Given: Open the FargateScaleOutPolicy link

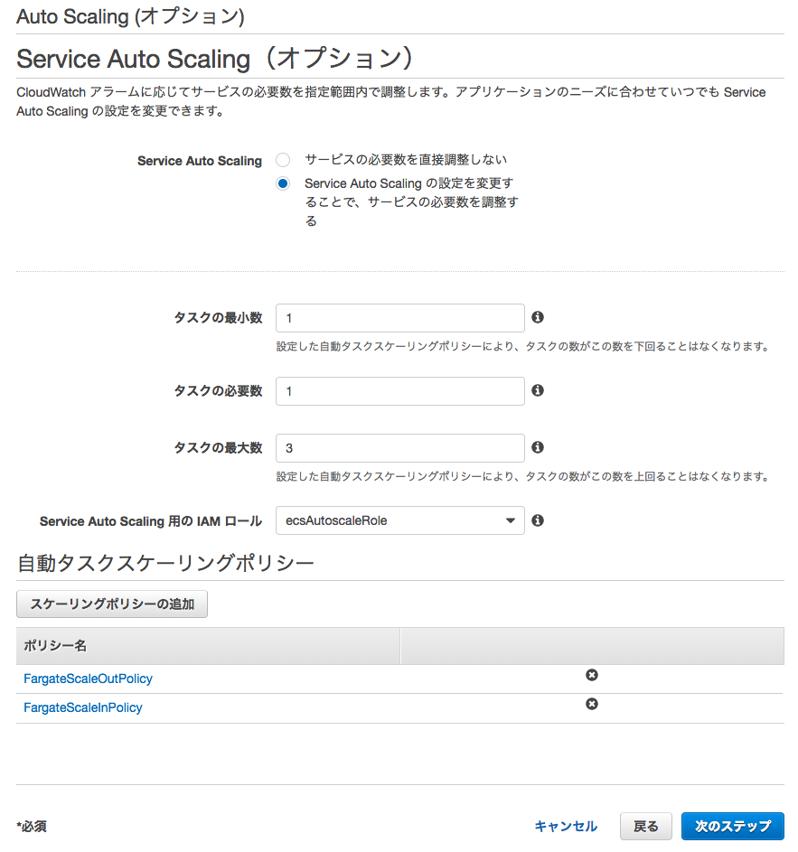Looking at the screenshot, I should click(x=88, y=679).
